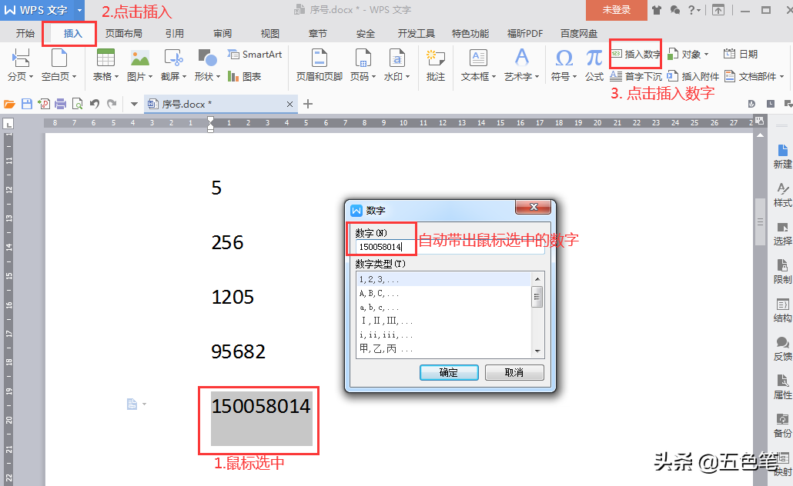Click 确定 in the 数字 dialog

point(449,372)
